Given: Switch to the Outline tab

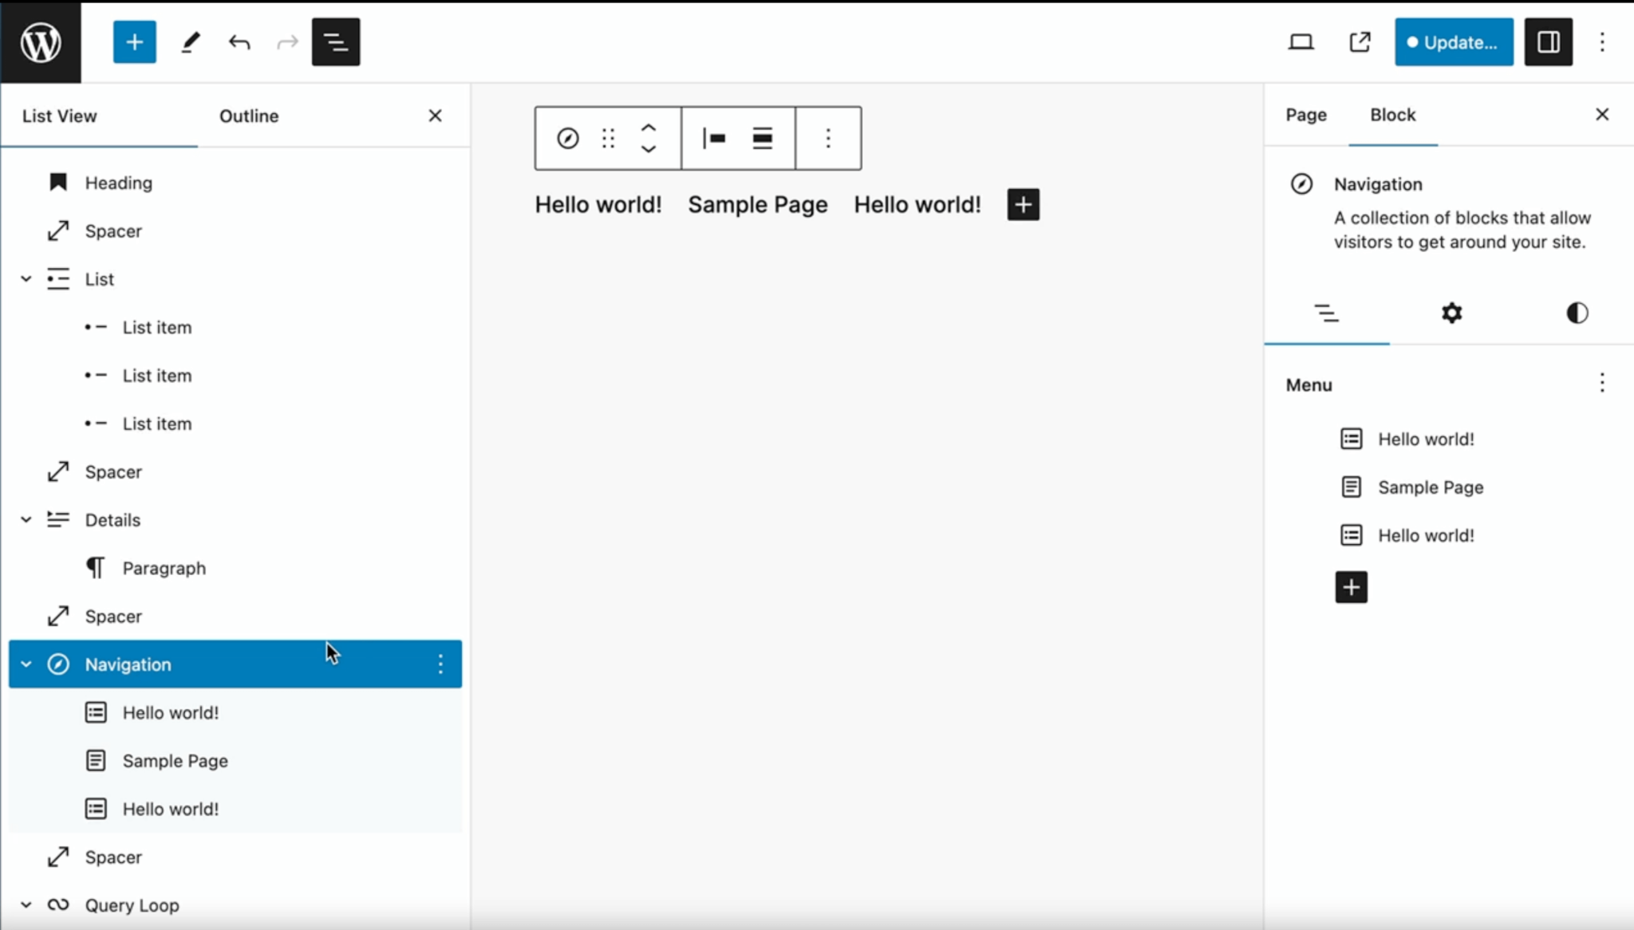Looking at the screenshot, I should (248, 116).
